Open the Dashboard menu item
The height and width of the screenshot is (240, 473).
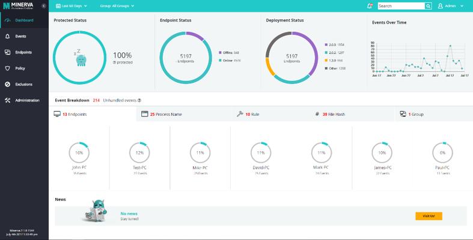click(24, 20)
